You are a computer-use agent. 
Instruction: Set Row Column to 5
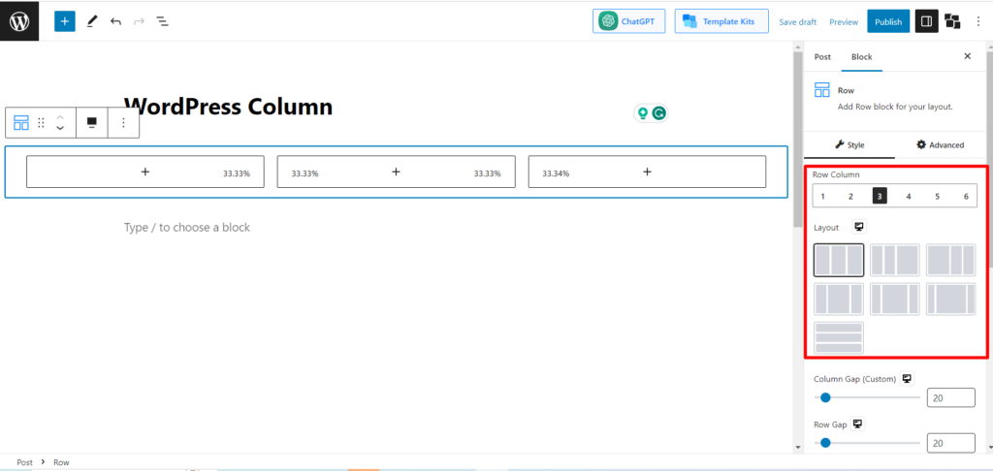tap(938, 196)
